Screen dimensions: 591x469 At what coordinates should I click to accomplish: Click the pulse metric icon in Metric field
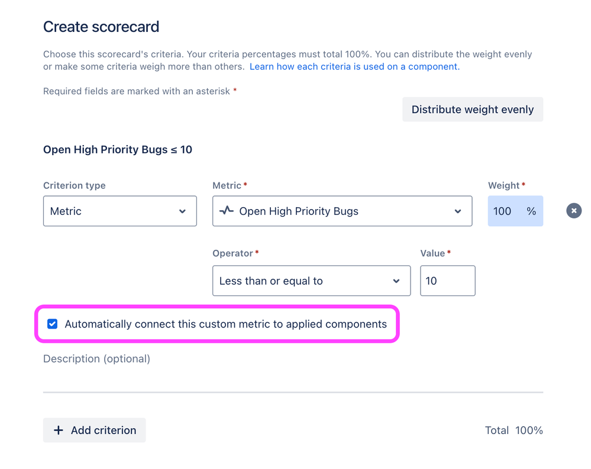coord(227,210)
